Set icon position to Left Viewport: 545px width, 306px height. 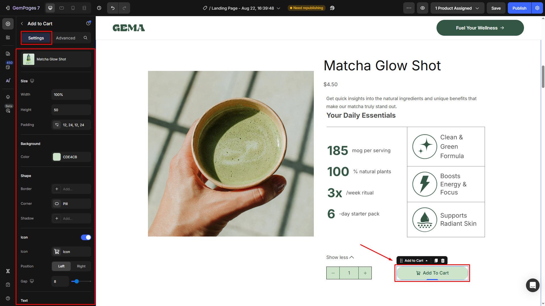click(61, 266)
